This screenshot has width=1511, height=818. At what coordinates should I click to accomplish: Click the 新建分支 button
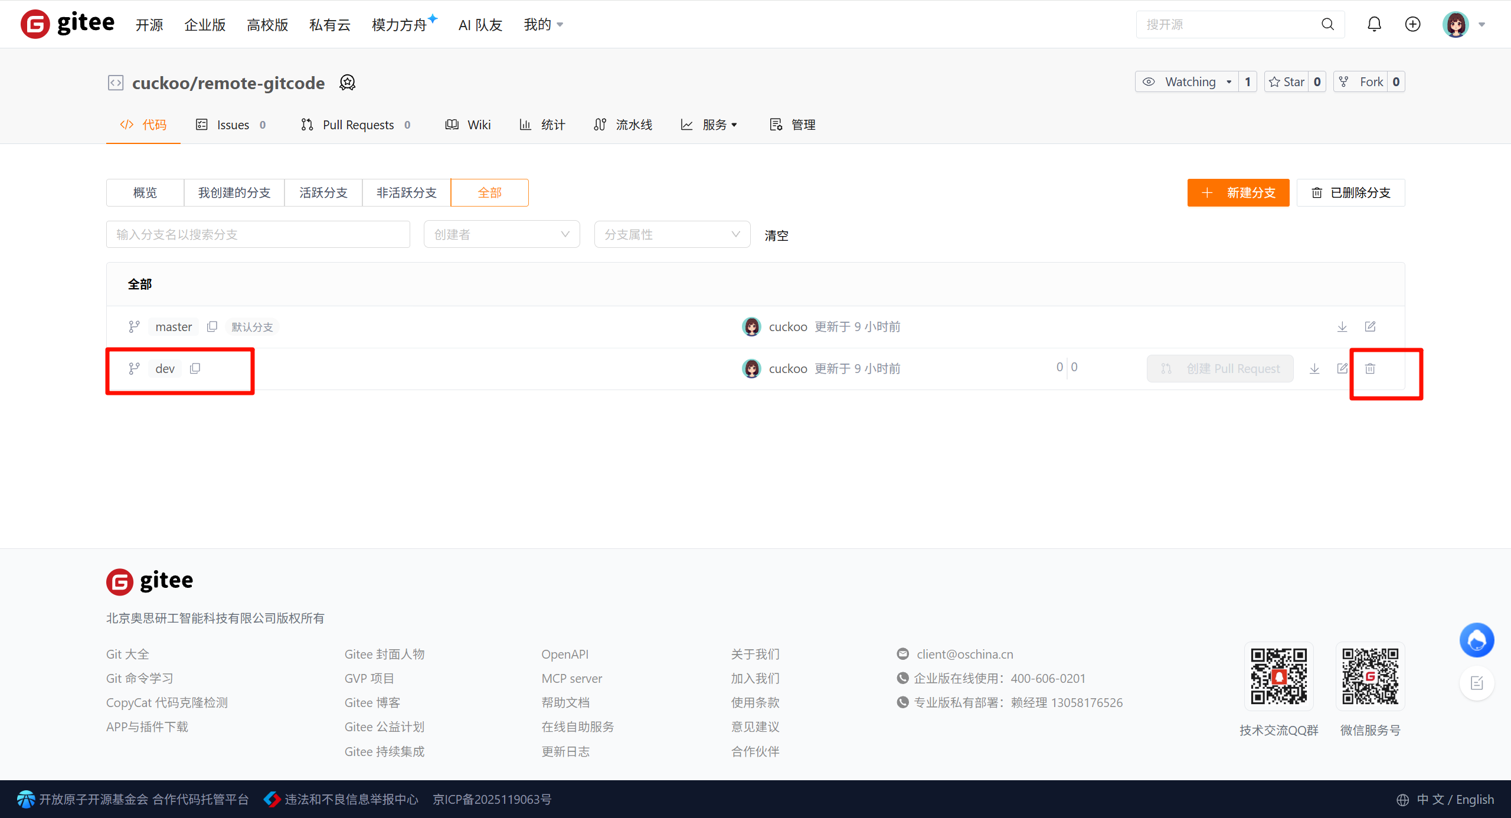coord(1238,192)
